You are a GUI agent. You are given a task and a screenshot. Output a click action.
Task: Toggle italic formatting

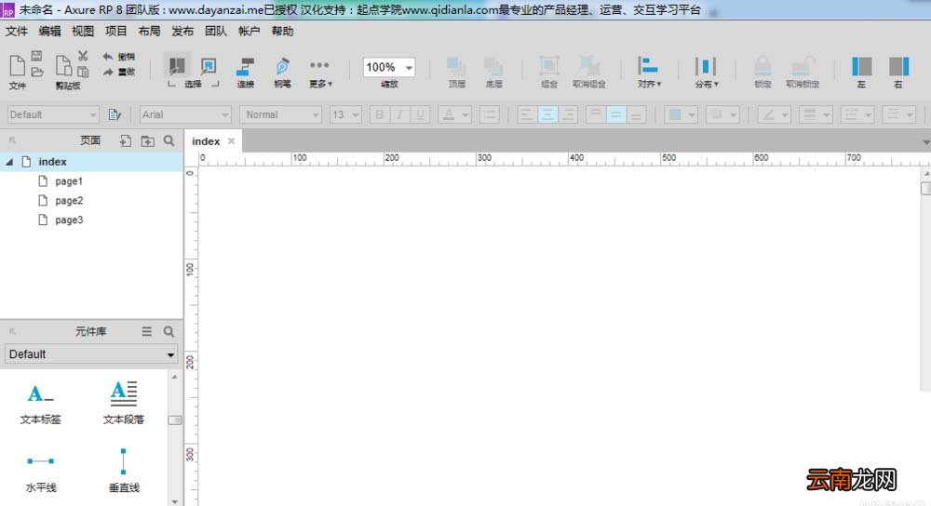point(399,114)
